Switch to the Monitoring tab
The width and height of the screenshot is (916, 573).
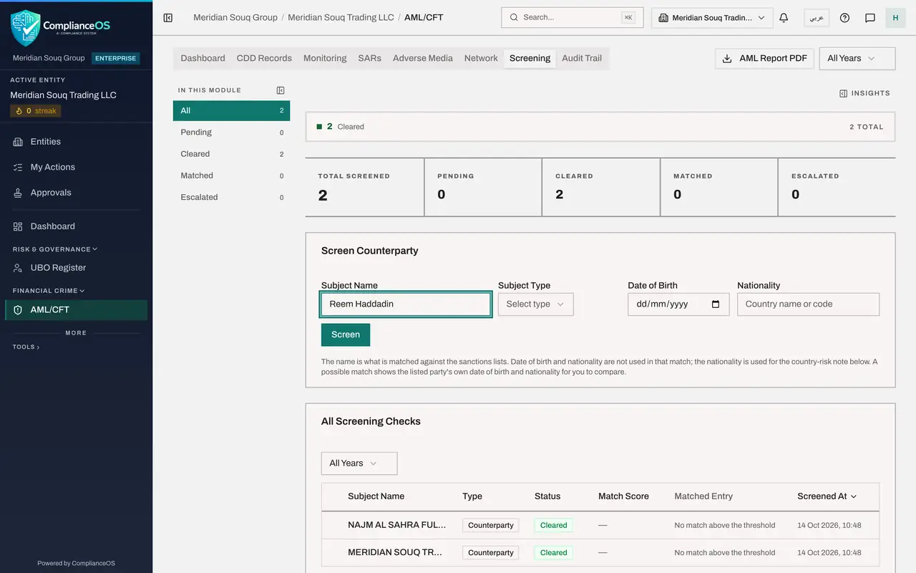coord(325,58)
